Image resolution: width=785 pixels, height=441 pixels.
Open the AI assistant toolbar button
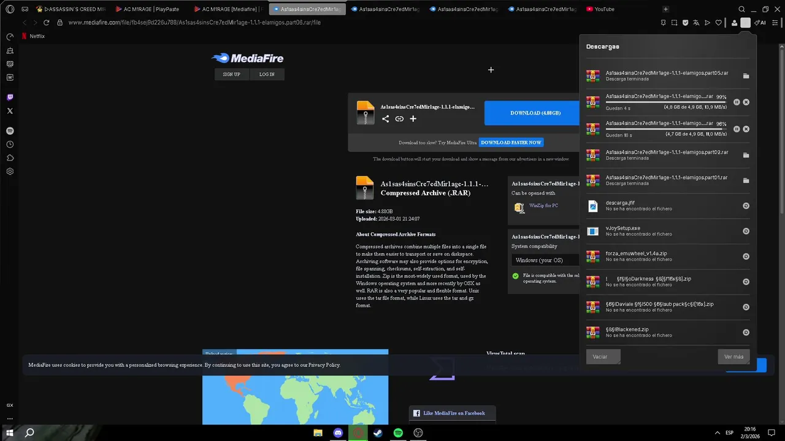pyautogui.click(x=760, y=23)
